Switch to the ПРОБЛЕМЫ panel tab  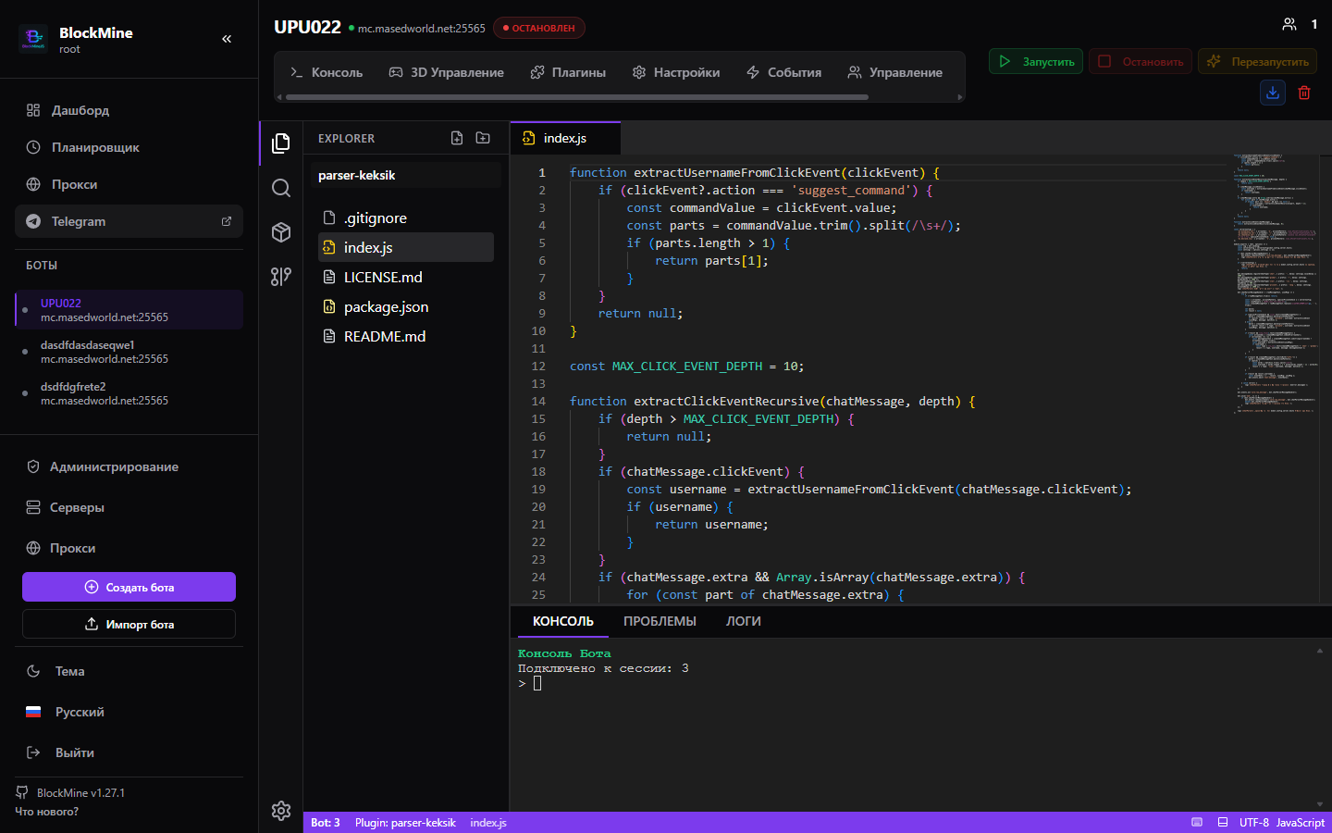click(x=660, y=621)
